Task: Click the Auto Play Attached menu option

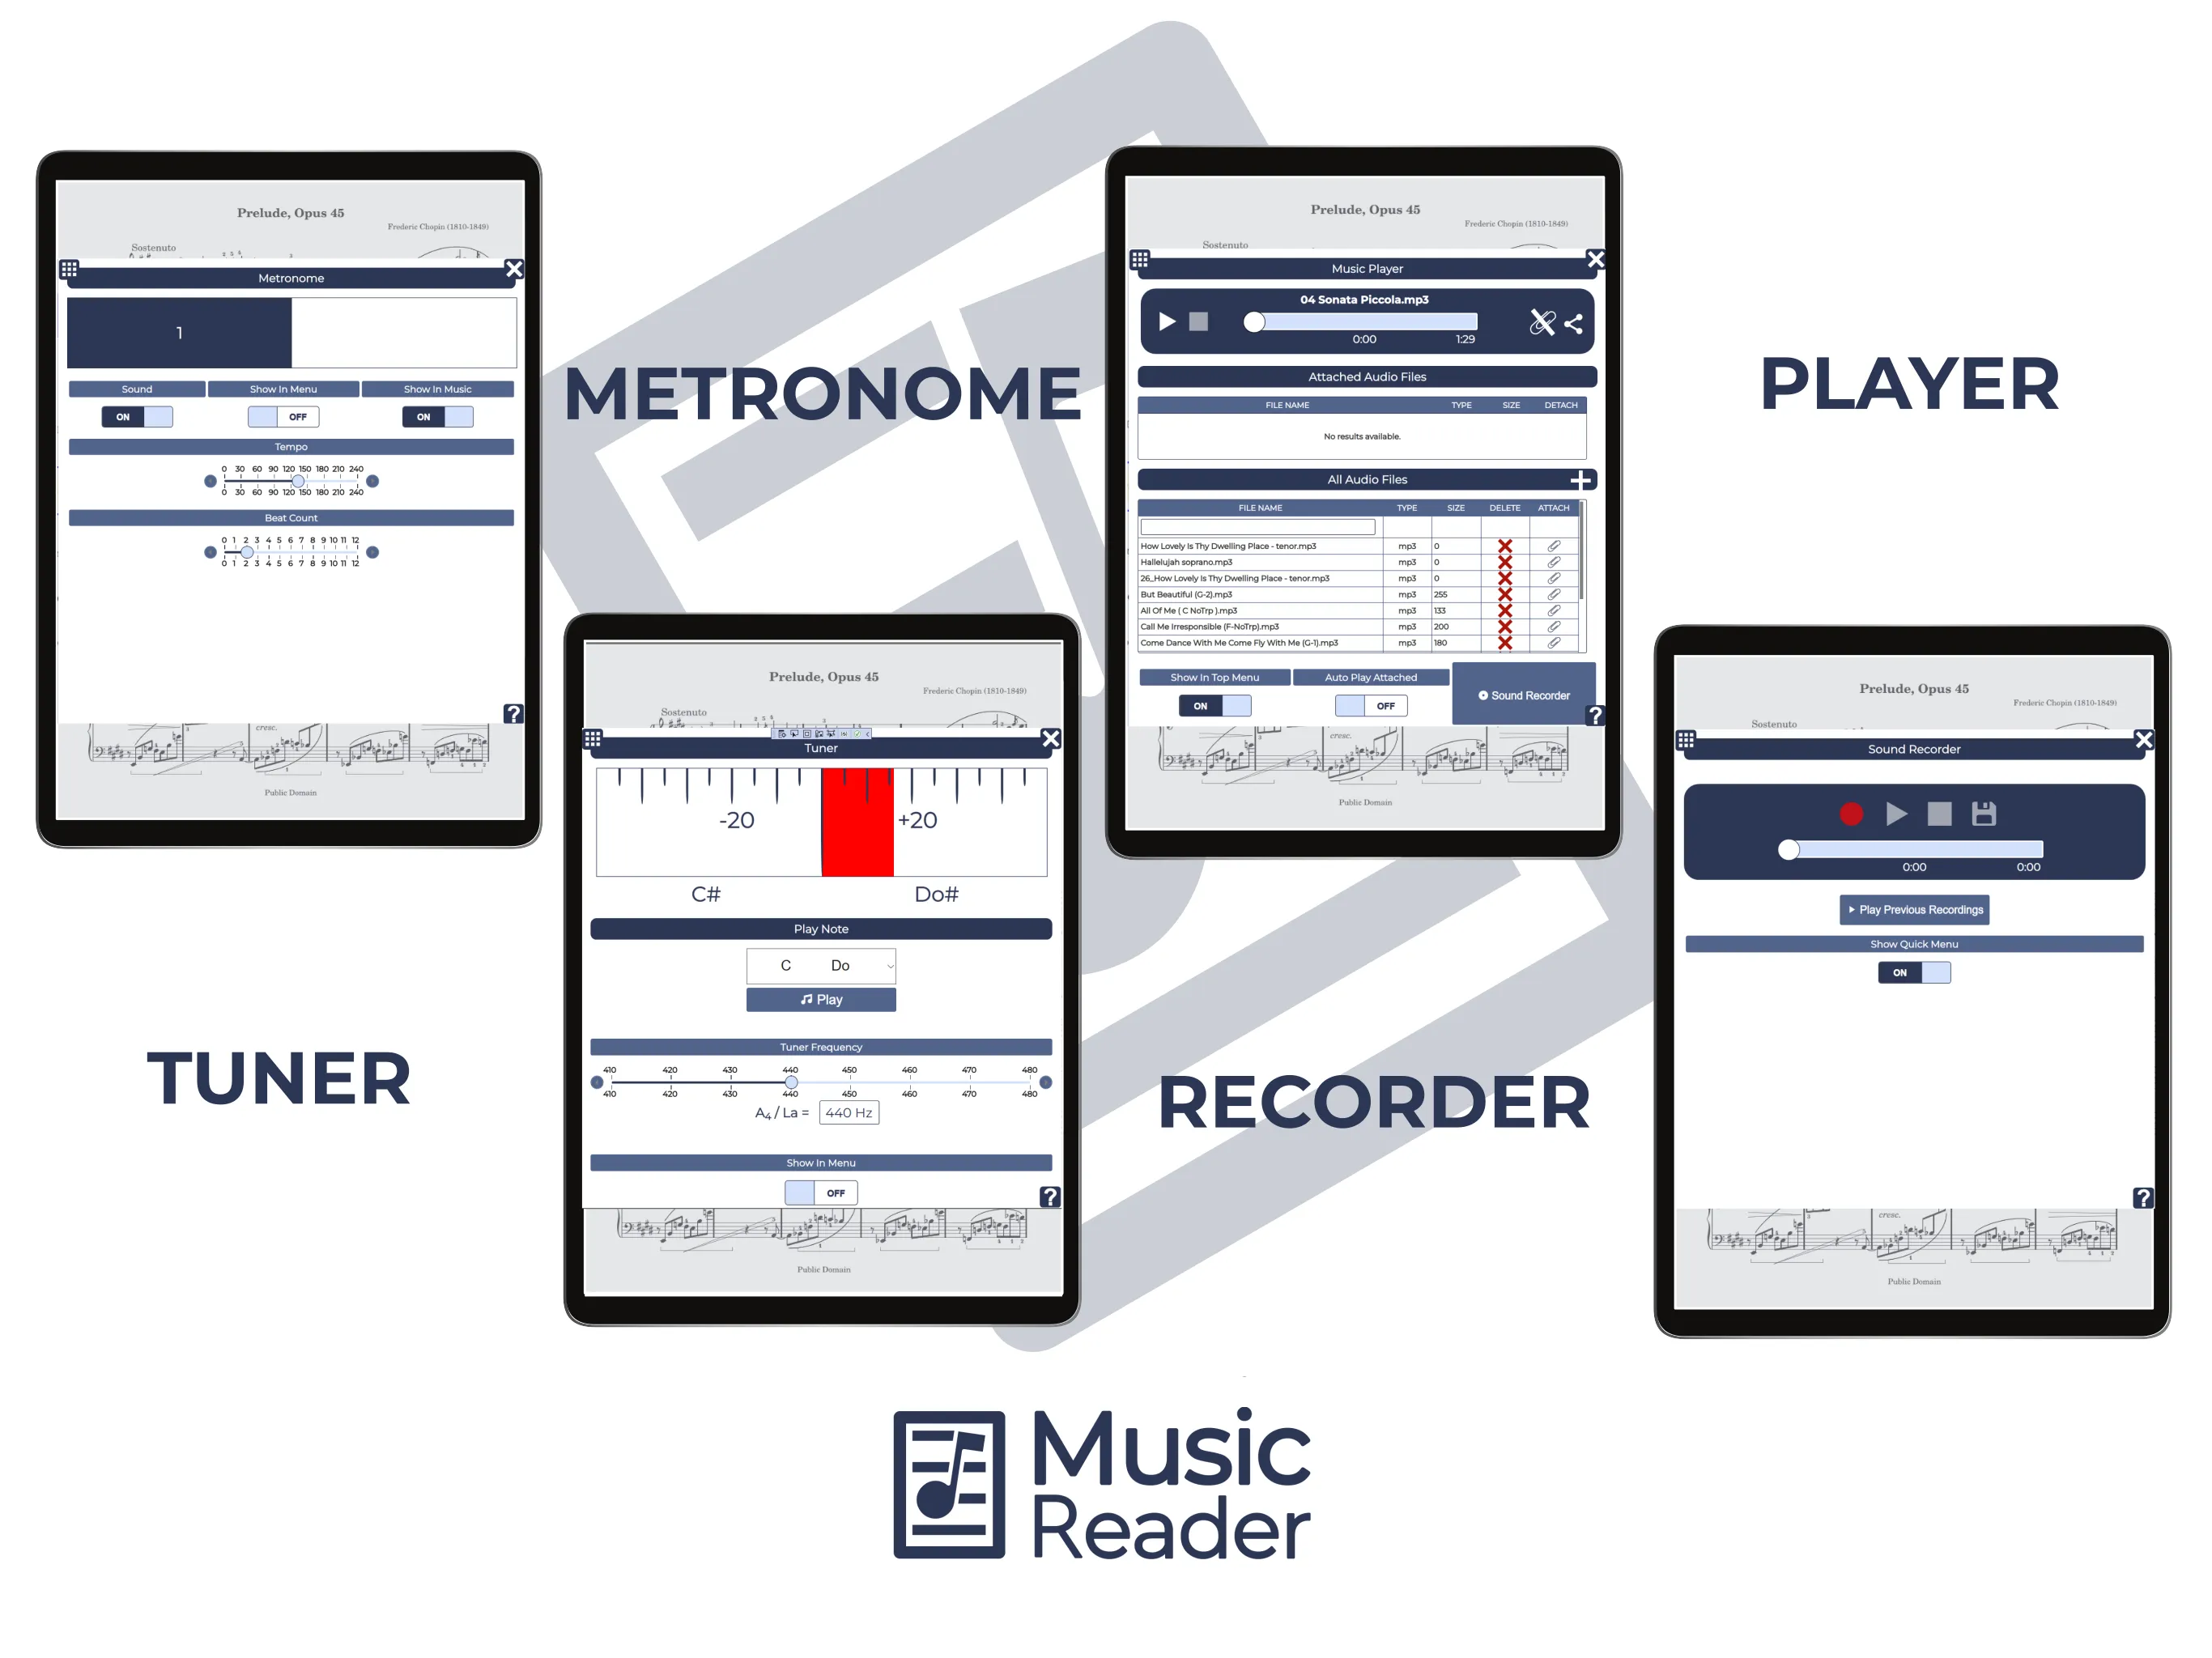Action: point(1371,676)
